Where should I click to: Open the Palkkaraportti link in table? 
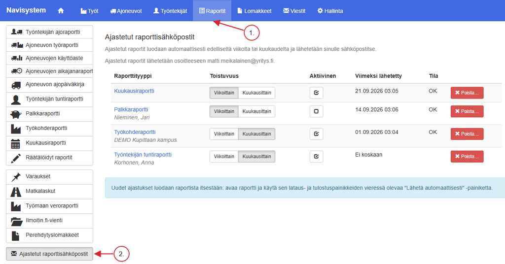[x=131, y=110]
